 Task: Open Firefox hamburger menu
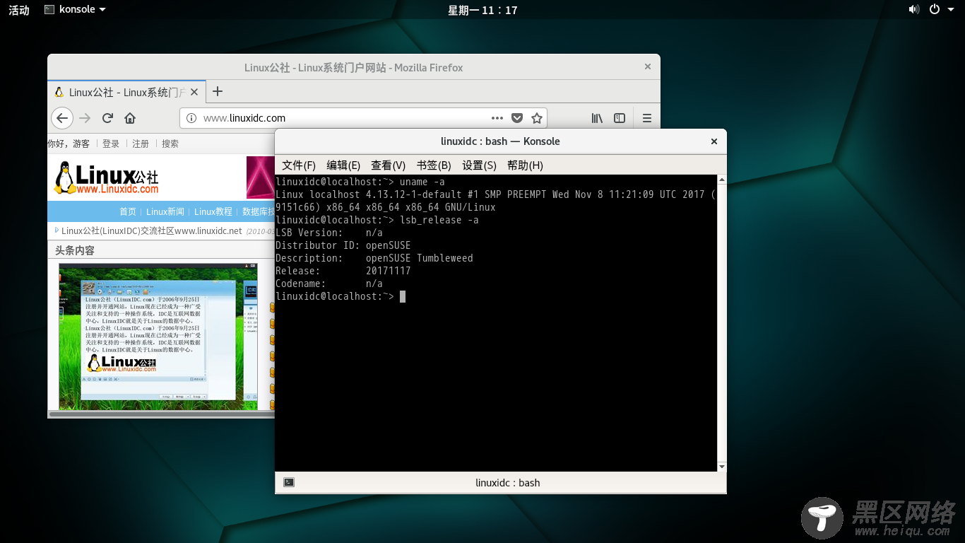(x=647, y=118)
